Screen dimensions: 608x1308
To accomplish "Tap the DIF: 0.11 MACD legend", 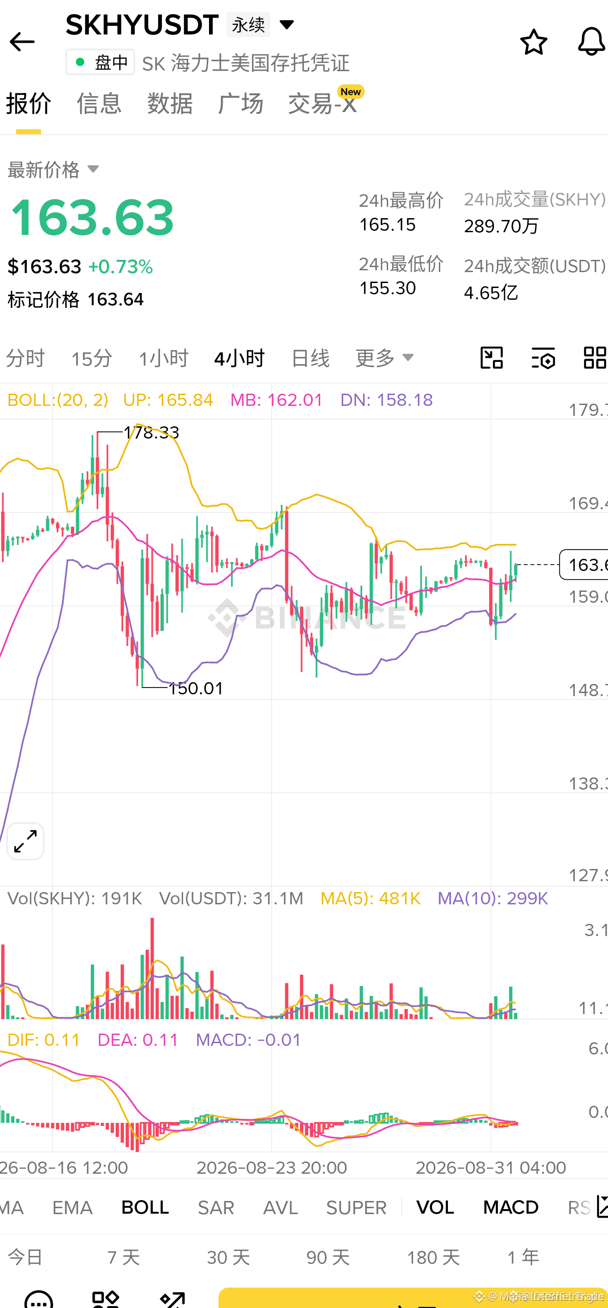I will click(44, 1040).
